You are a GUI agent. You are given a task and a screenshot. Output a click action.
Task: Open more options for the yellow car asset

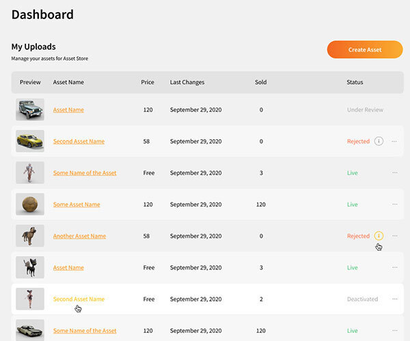(394, 141)
